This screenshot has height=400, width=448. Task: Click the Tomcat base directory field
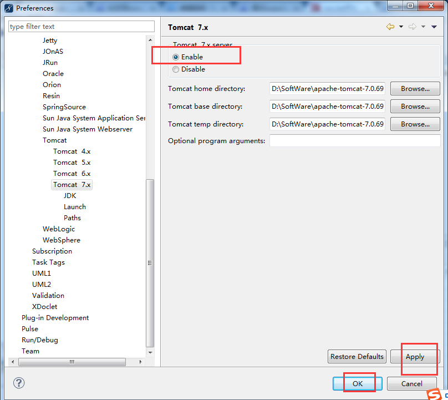327,107
